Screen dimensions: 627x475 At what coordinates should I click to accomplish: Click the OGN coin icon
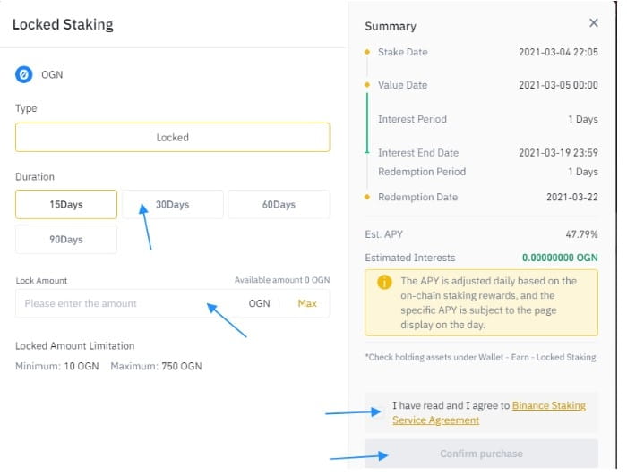[x=23, y=74]
